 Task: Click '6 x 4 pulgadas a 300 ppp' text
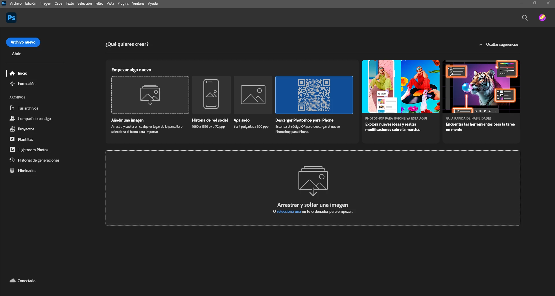[x=251, y=127]
